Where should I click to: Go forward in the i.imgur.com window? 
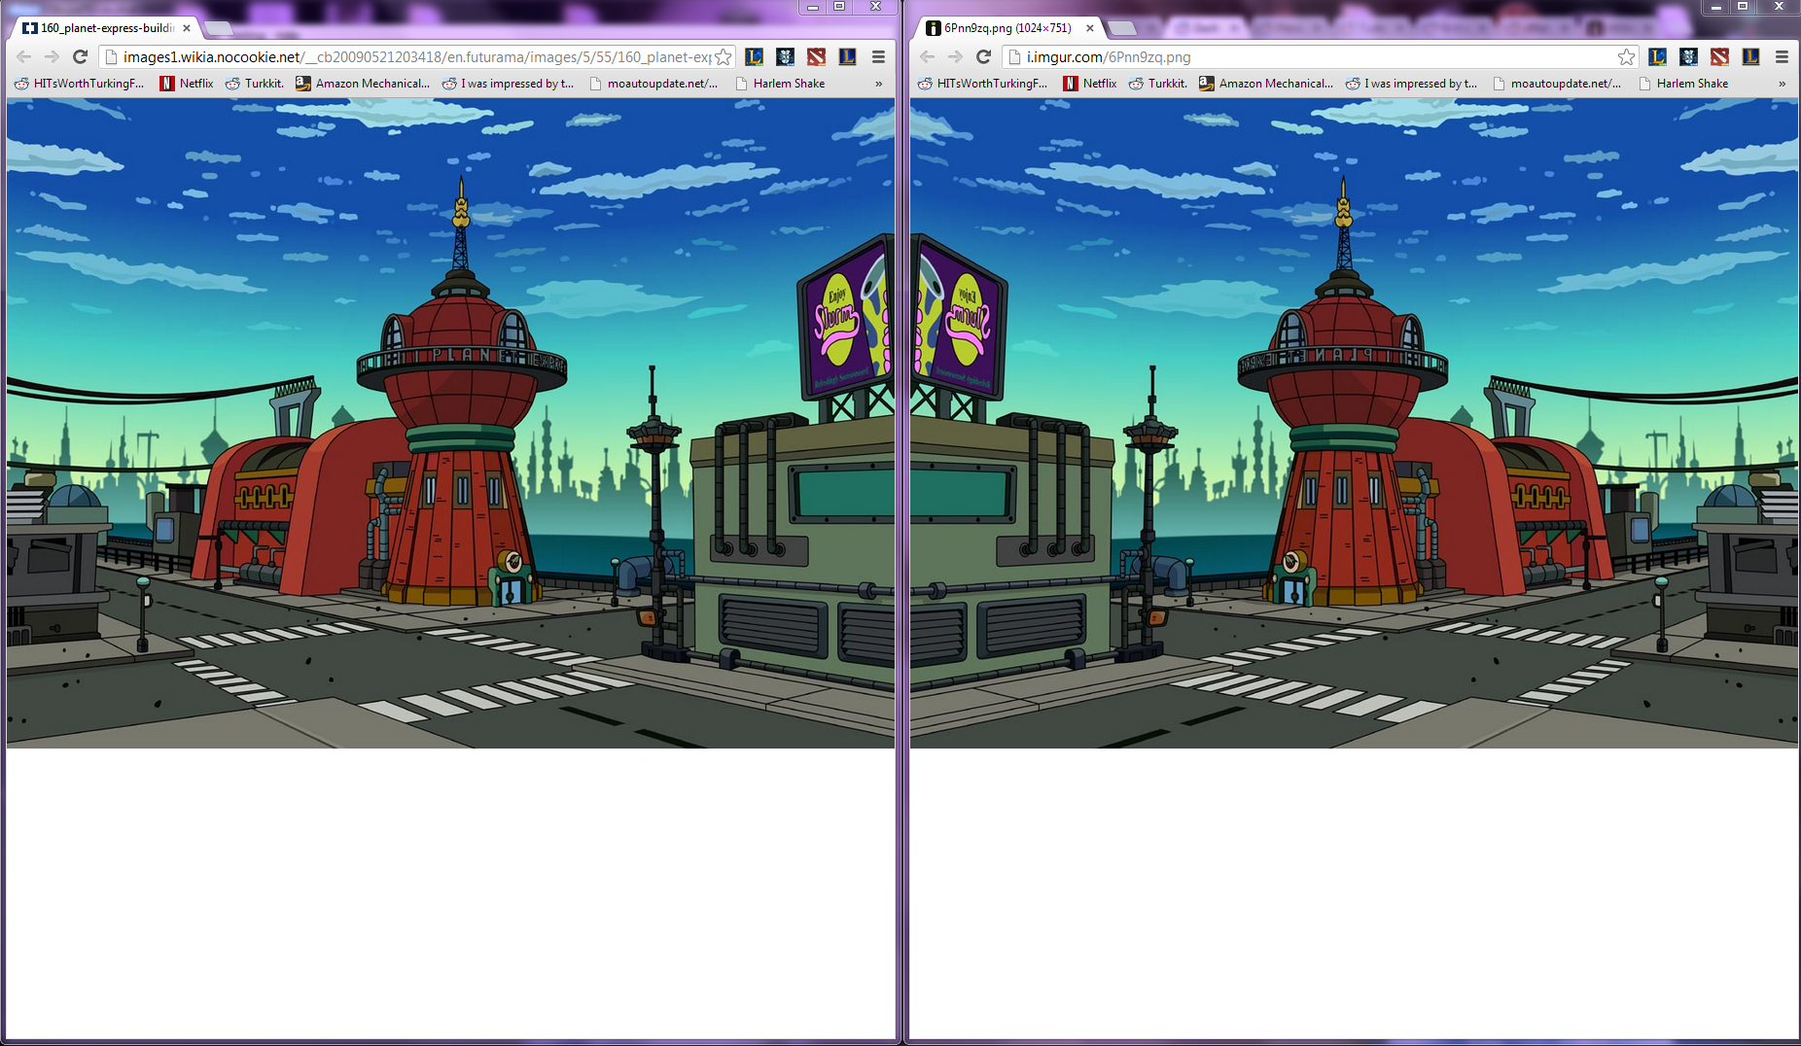pos(956,57)
